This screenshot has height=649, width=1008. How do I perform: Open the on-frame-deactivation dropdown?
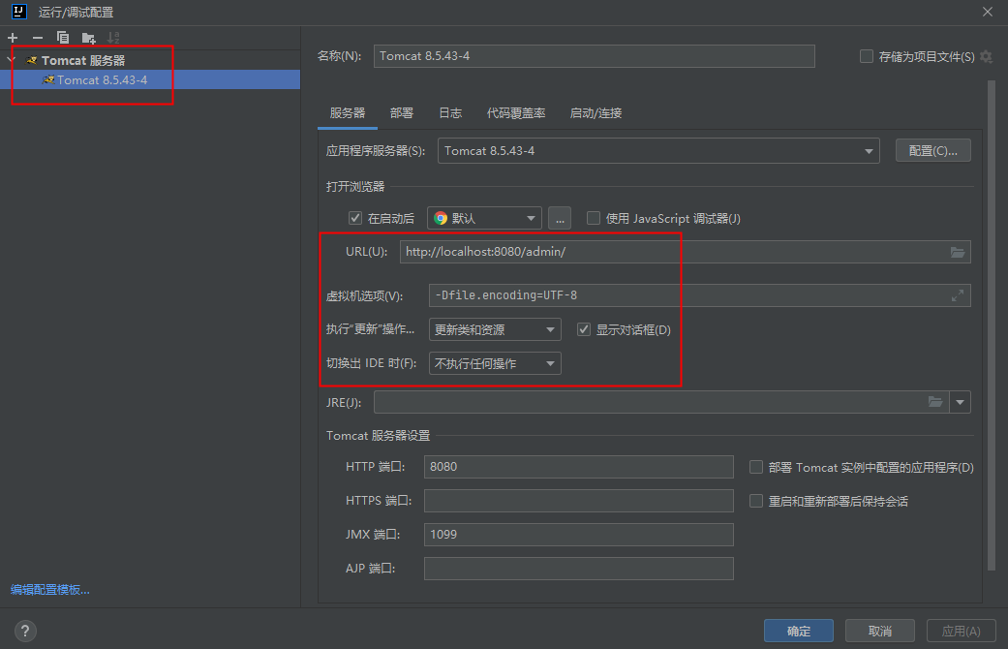click(x=495, y=363)
